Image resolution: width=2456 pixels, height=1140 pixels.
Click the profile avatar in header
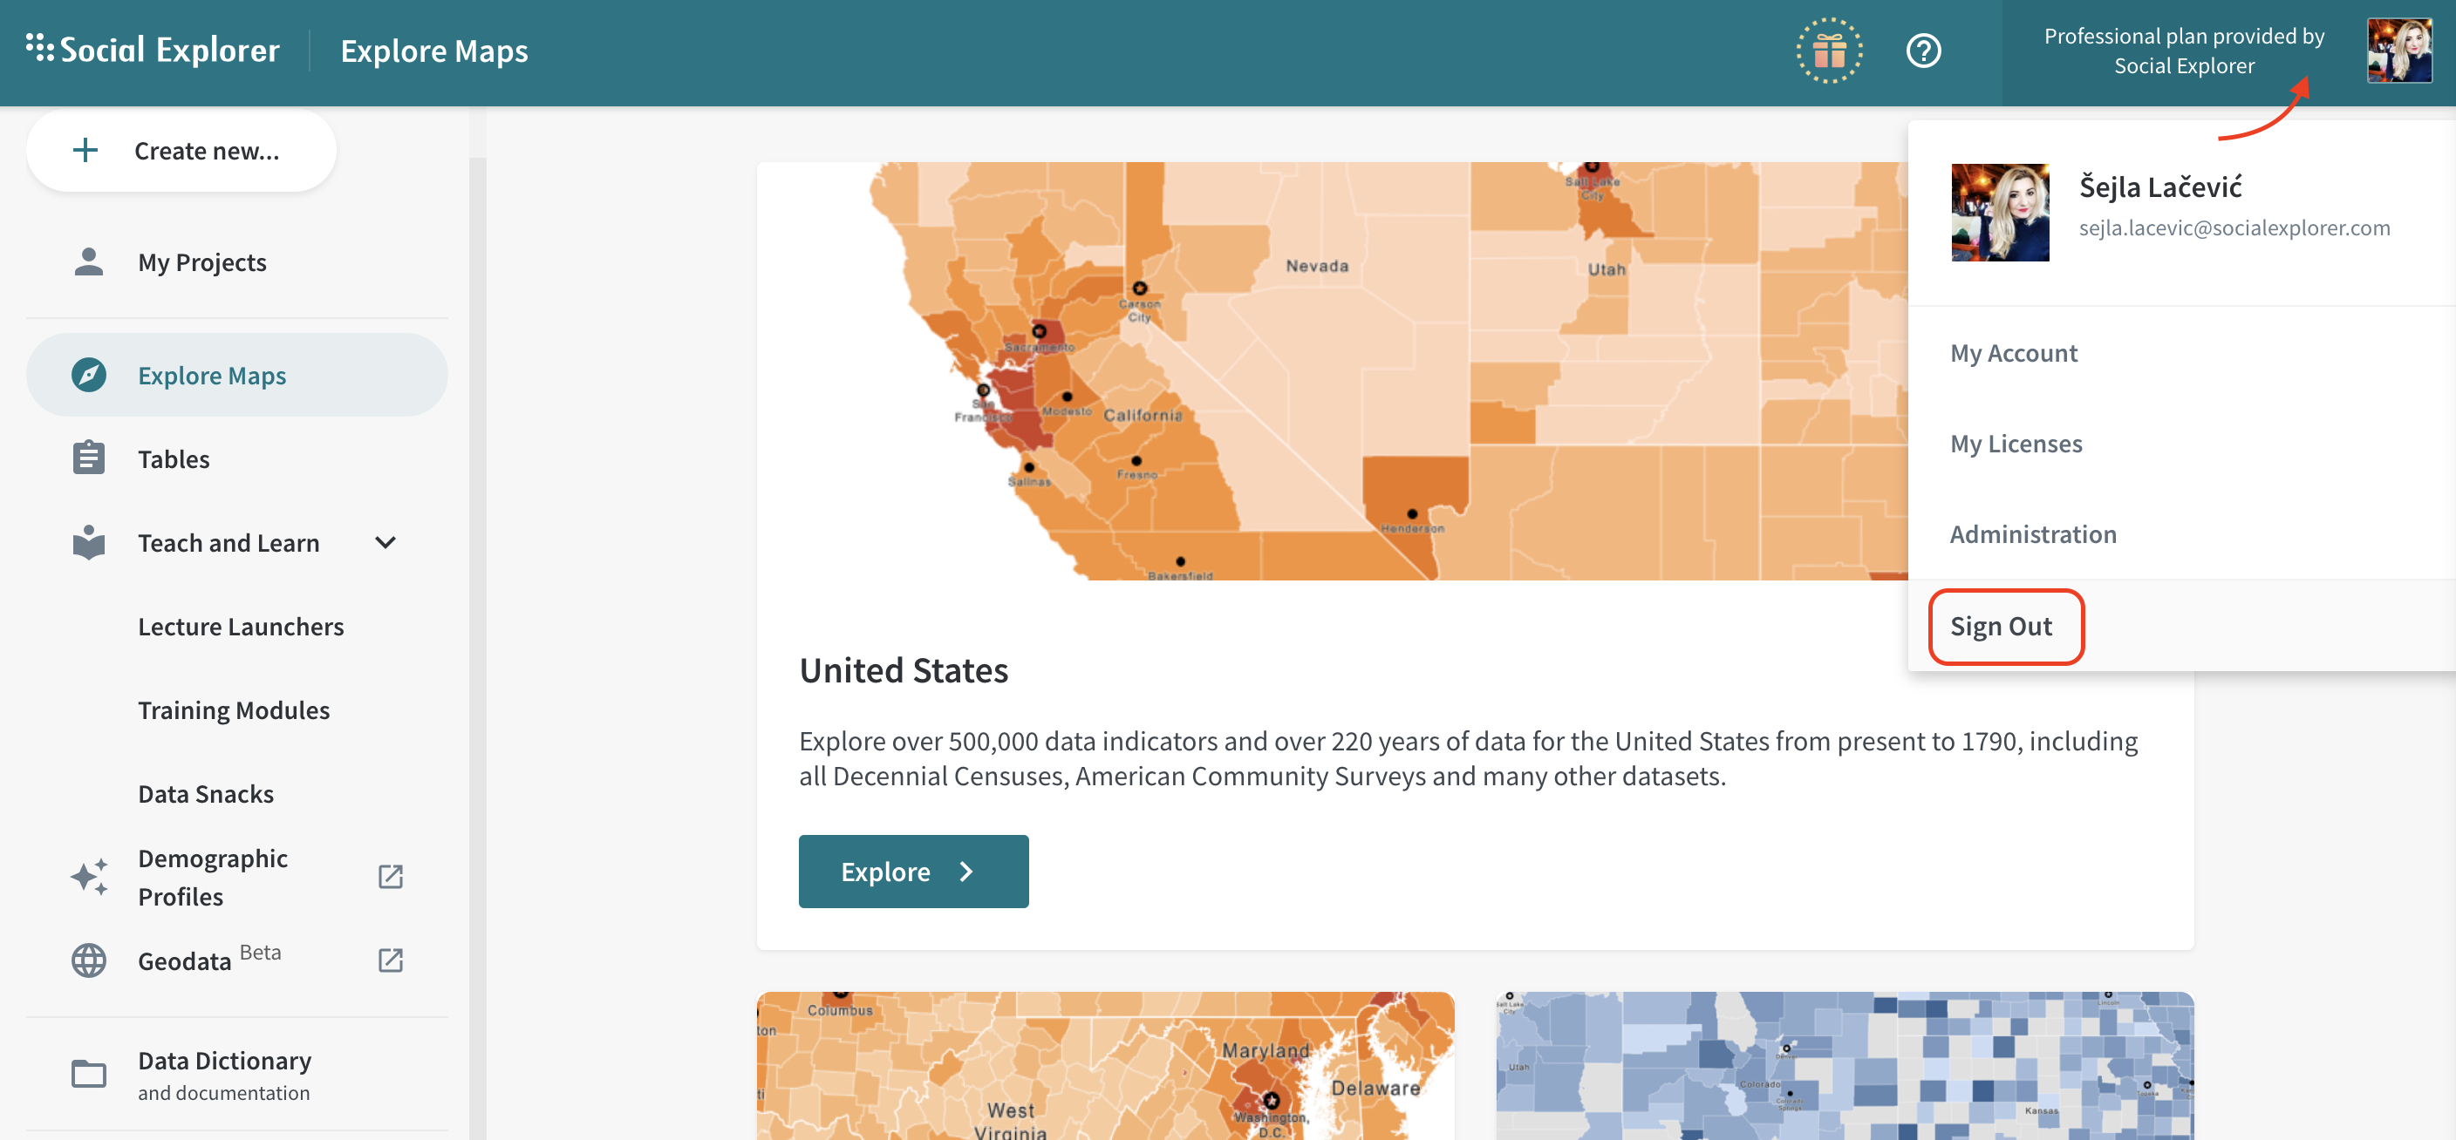click(2398, 51)
